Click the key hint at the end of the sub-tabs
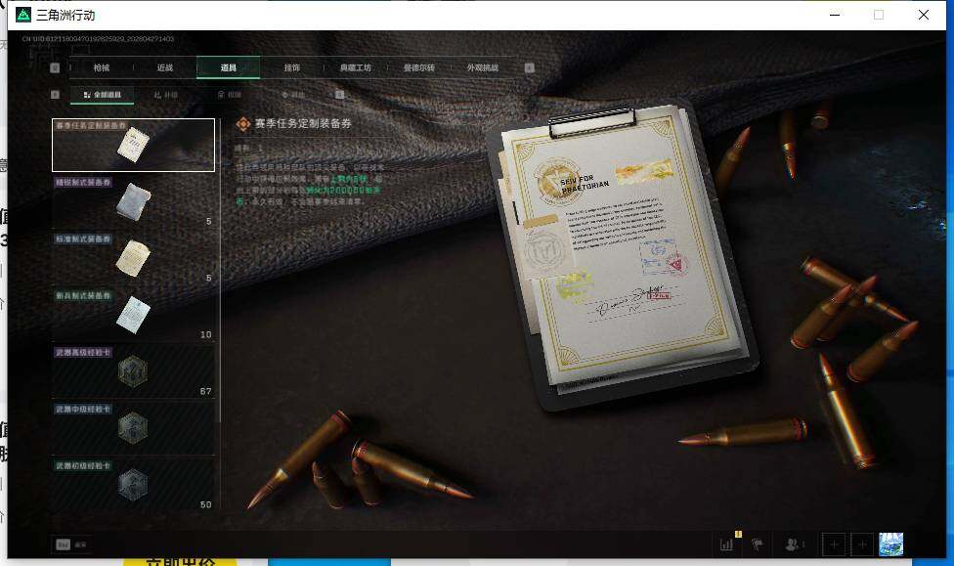Image resolution: width=954 pixels, height=566 pixels. 339,94
